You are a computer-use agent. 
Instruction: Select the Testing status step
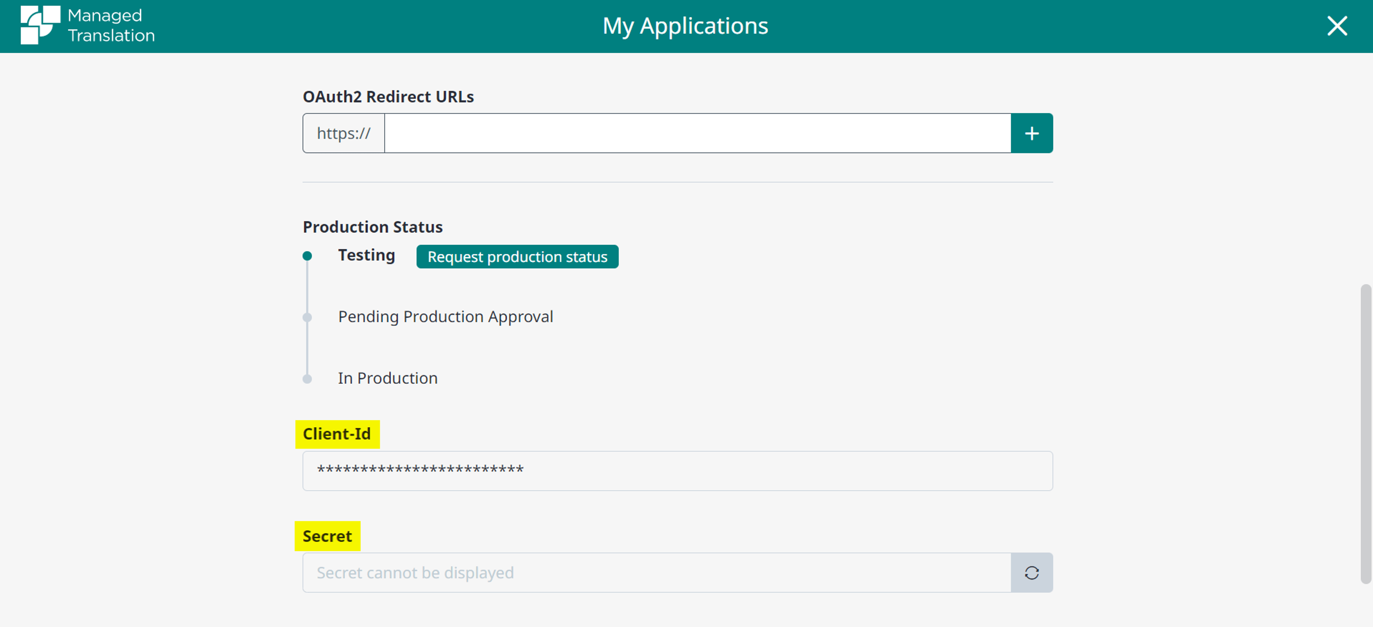[366, 255]
